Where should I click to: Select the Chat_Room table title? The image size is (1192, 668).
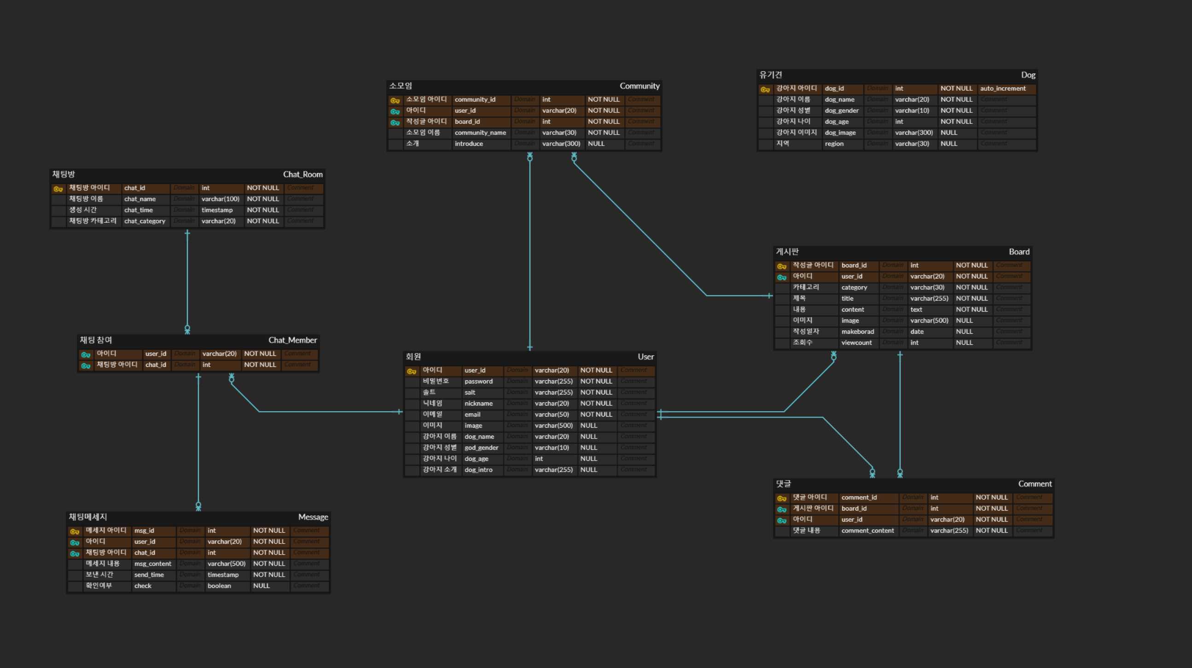[x=302, y=174]
